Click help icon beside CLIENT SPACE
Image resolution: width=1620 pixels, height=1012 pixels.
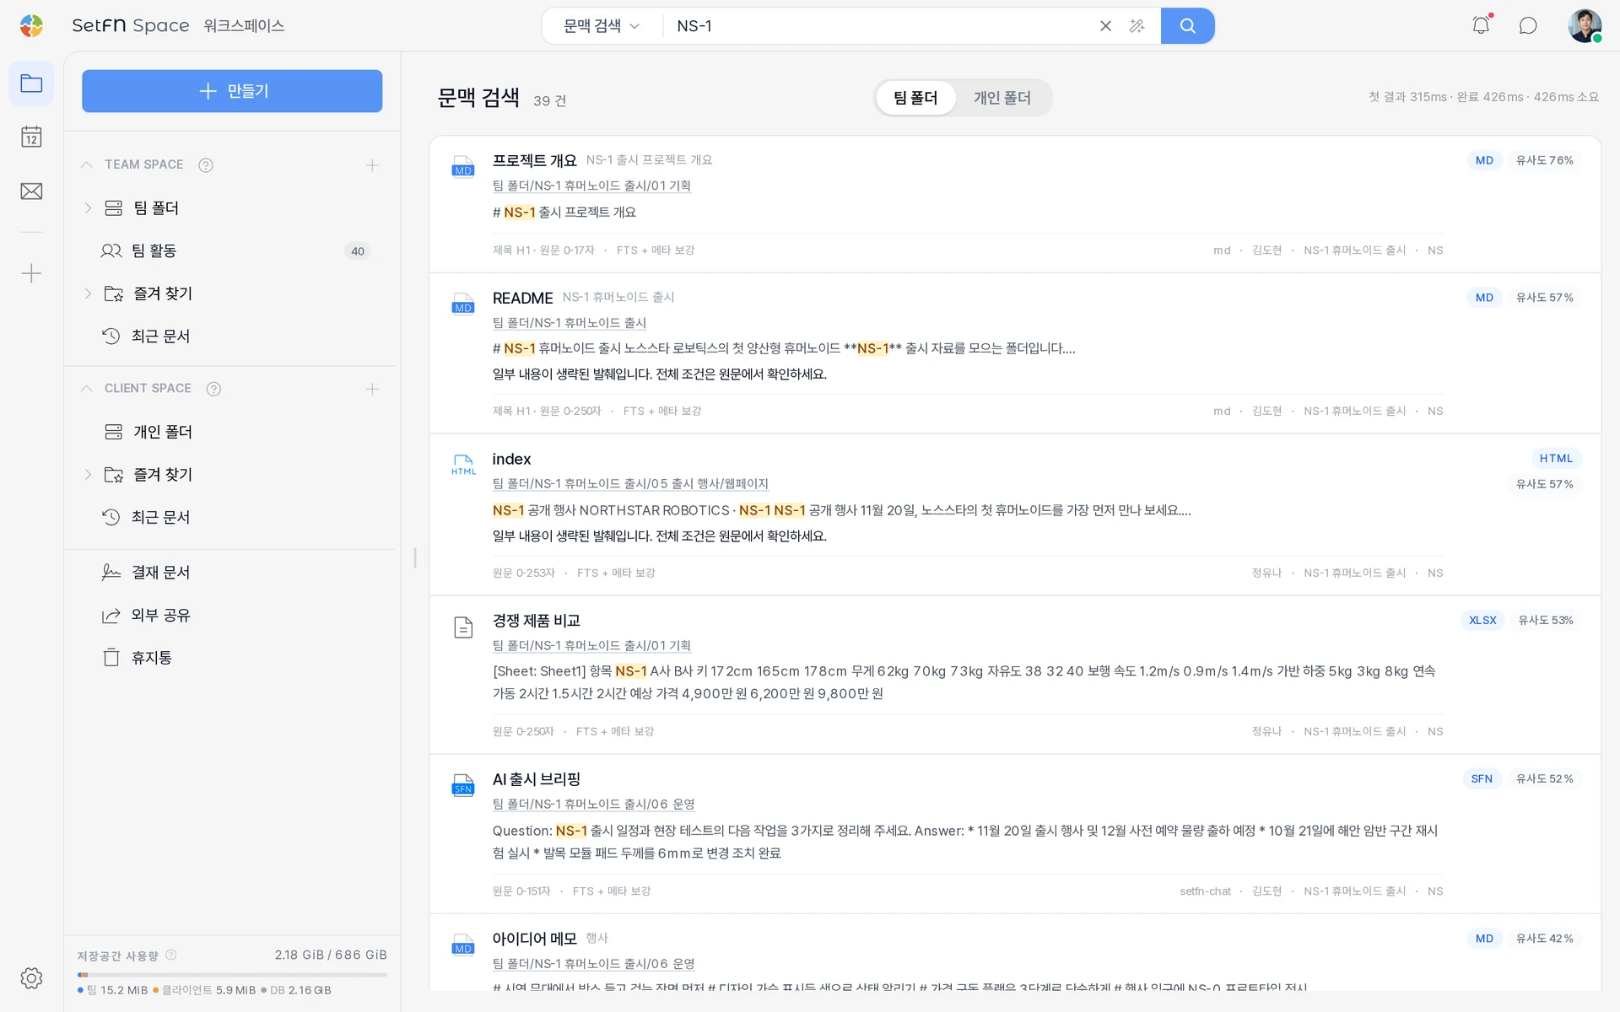tap(213, 389)
